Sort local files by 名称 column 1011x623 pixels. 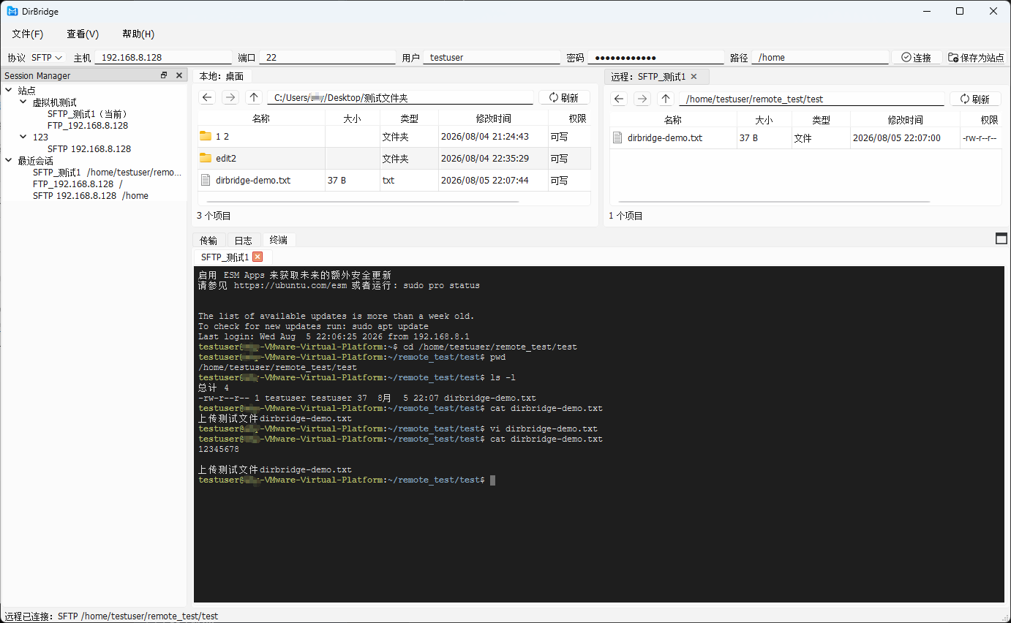pos(261,118)
